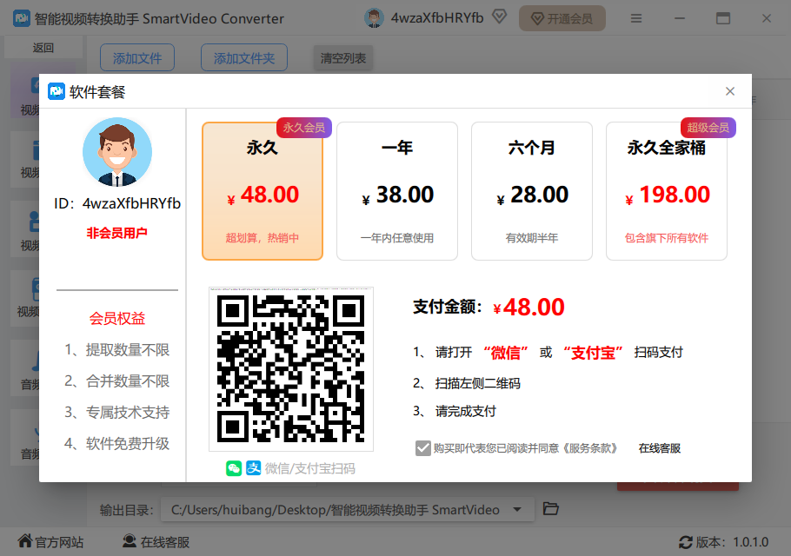The height and width of the screenshot is (556, 791).
Task: Open the hamburger menu in title bar
Action: tap(636, 18)
